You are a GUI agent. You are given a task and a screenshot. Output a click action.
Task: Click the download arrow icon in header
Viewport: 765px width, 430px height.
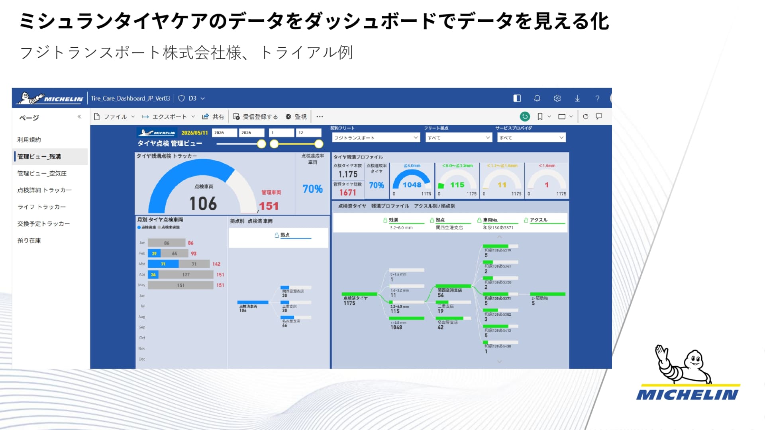(577, 98)
